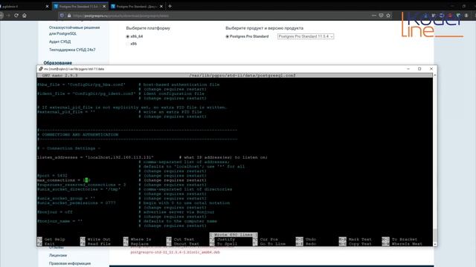Bookmark this page with the star
Image resolution: width=476 pixels, height=267 pixels.
pyautogui.click(x=388, y=16)
